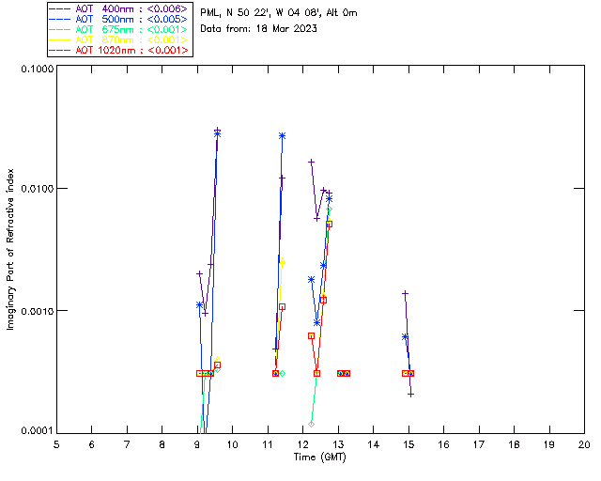Image resolution: width=601 pixels, height=481 pixels.
Task: Click the 'Data from: 18 Mar 2023' text
Action: [259, 29]
